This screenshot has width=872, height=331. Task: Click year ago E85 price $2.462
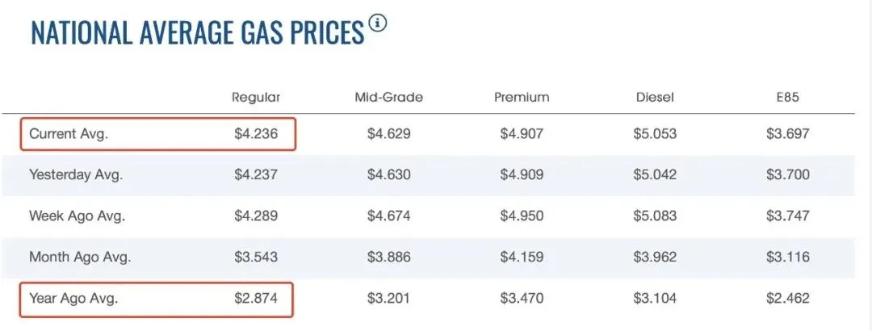(787, 299)
